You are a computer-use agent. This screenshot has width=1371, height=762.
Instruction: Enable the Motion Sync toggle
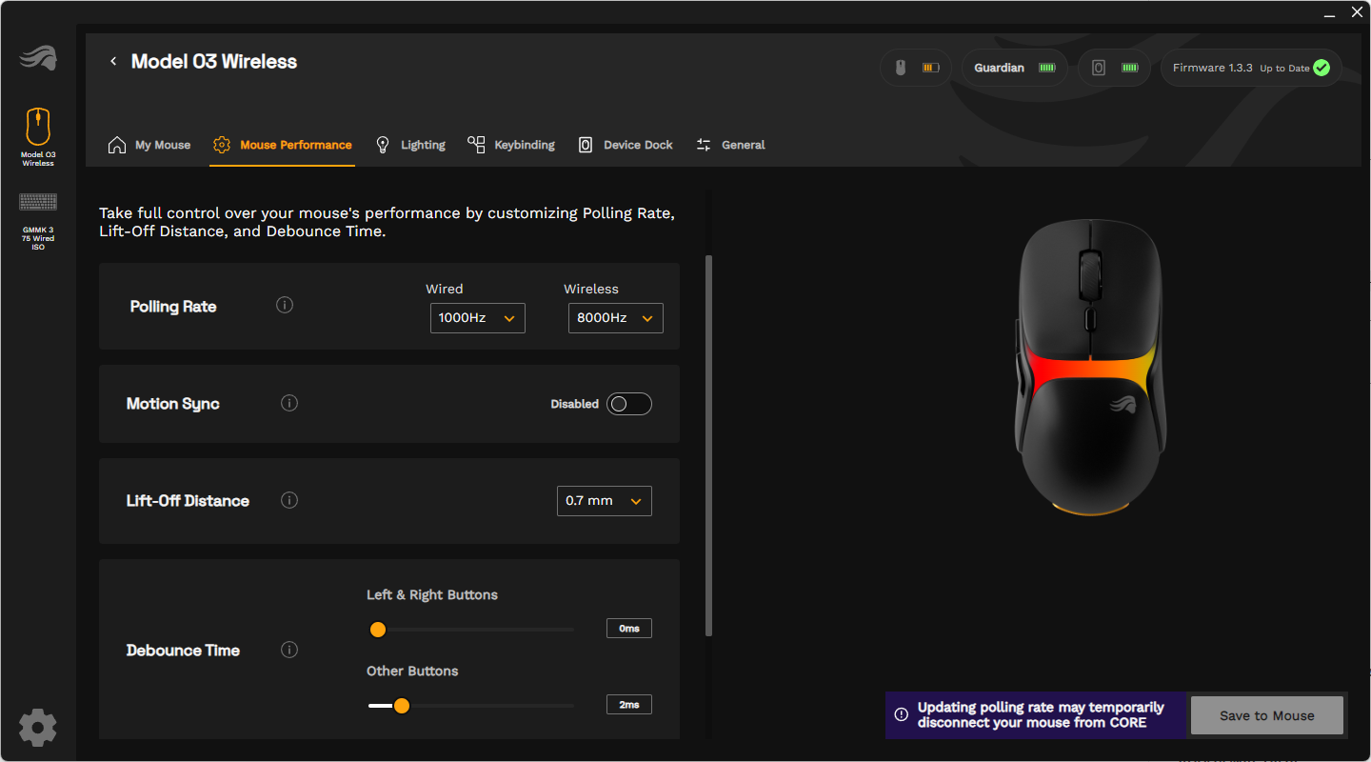click(x=629, y=404)
